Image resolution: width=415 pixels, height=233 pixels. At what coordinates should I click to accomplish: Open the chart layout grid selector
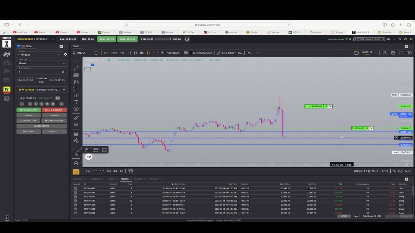point(186,53)
